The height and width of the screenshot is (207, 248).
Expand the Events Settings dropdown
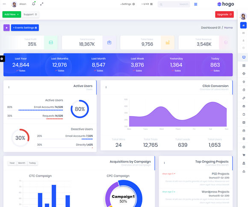(x=25, y=28)
